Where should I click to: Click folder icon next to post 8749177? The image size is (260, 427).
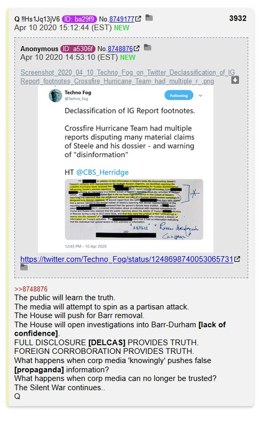(149, 18)
